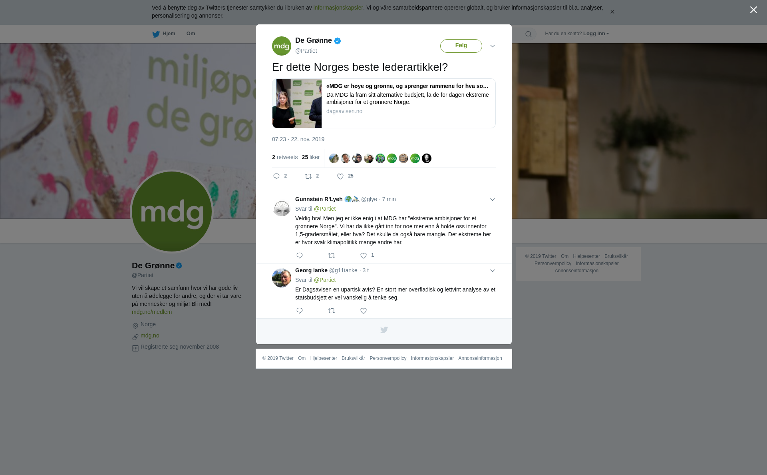Click the Twitter bird icon below the replies

[384, 330]
